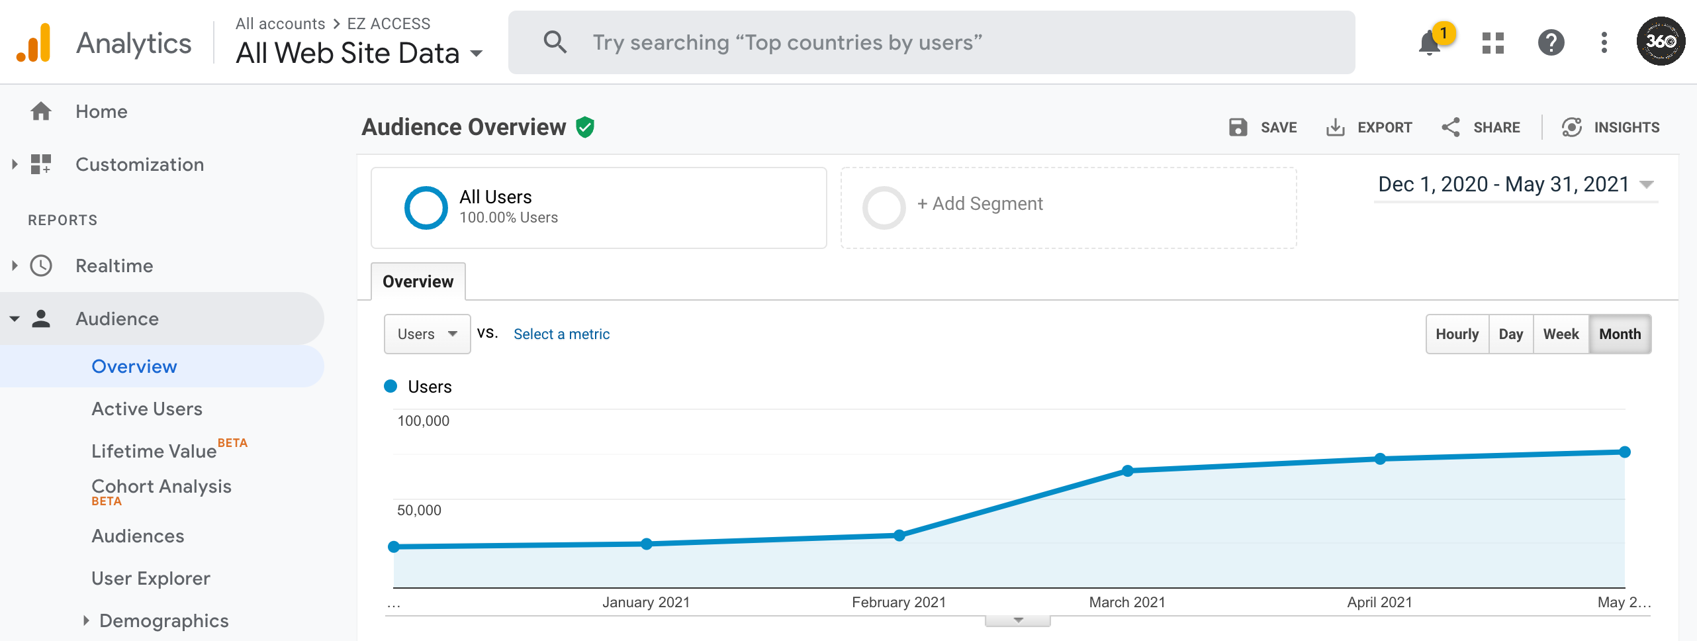
Task: Click the Audience person icon
Action: pos(41,319)
